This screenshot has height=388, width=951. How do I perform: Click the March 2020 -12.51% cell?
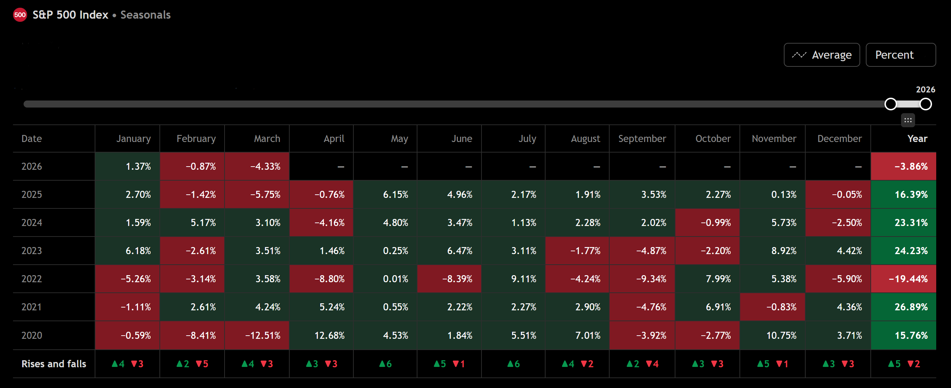263,335
